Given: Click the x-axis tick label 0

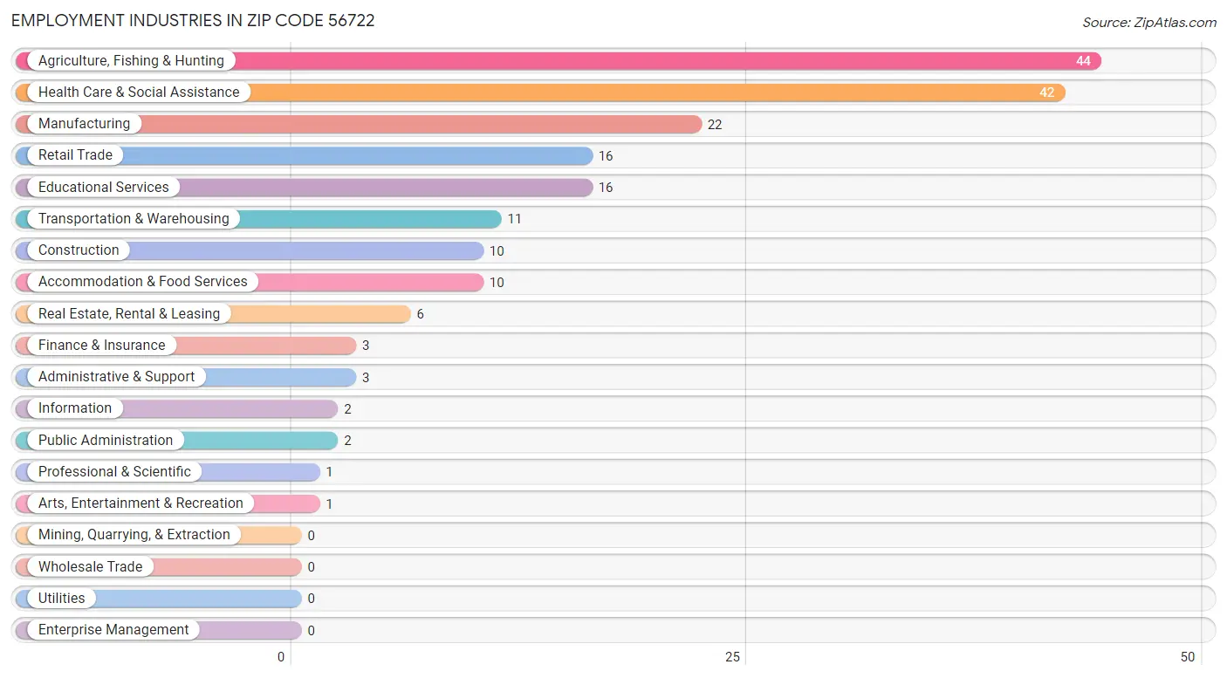Looking at the screenshot, I should click(x=281, y=657).
